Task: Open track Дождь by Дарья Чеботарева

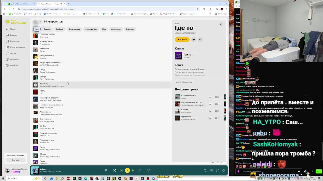Action: pyautogui.click(x=42, y=70)
